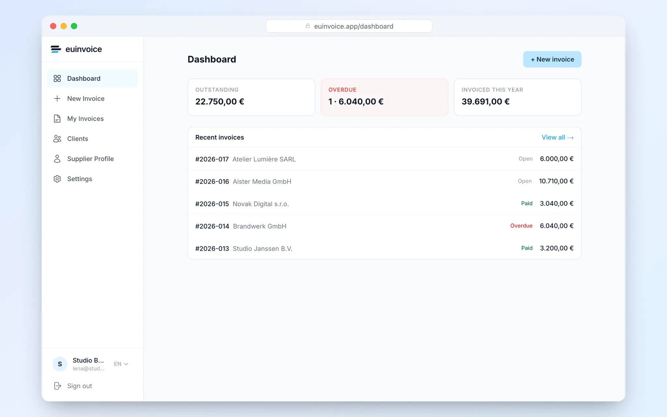This screenshot has width=667, height=417.
Task: Click the euinvoice logo icon
Action: (56, 49)
